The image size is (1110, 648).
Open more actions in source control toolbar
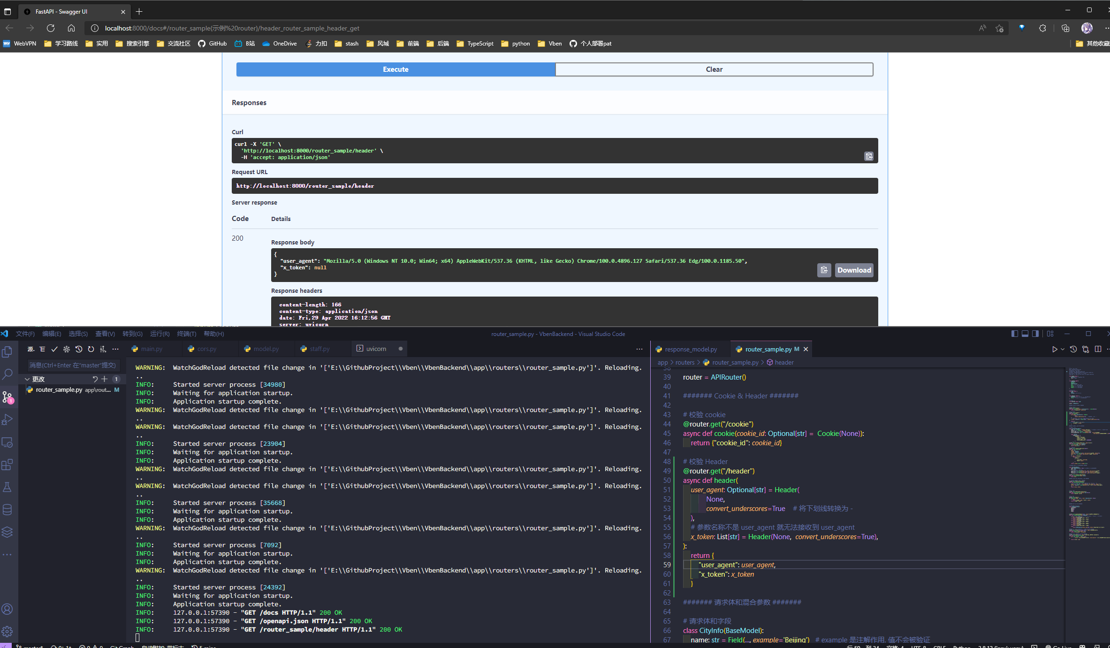click(x=115, y=349)
